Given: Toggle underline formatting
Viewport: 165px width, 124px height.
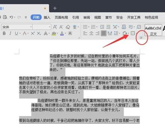Looking at the screenshot, I should [x=16, y=33].
